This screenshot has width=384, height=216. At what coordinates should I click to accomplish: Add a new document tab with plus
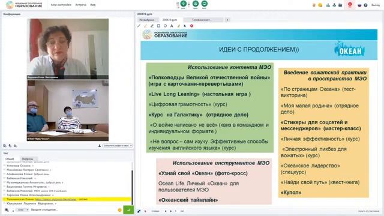coord(227,20)
